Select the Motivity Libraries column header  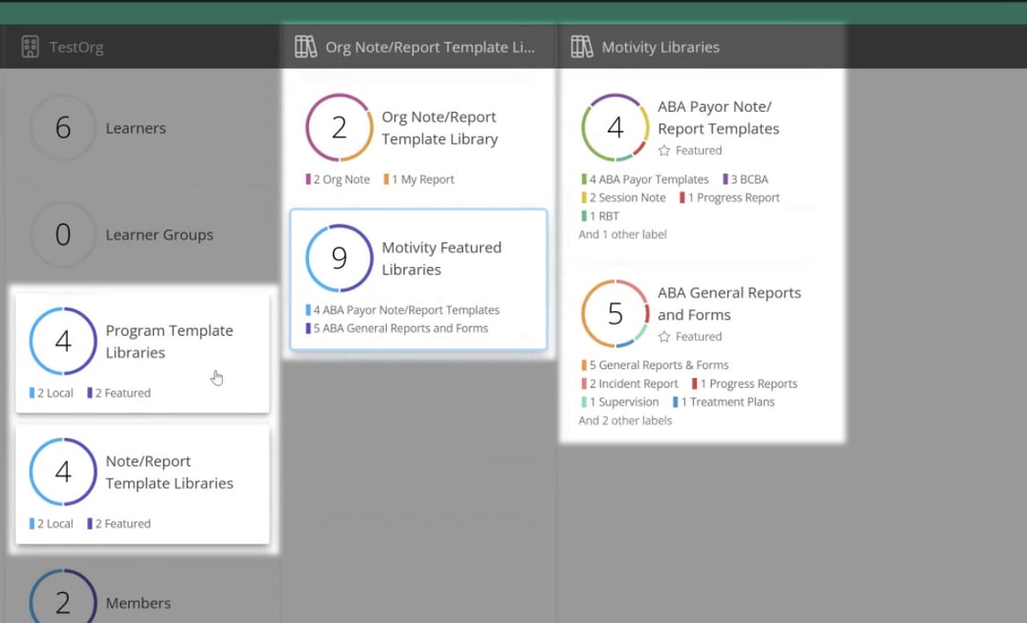pyautogui.click(x=701, y=47)
